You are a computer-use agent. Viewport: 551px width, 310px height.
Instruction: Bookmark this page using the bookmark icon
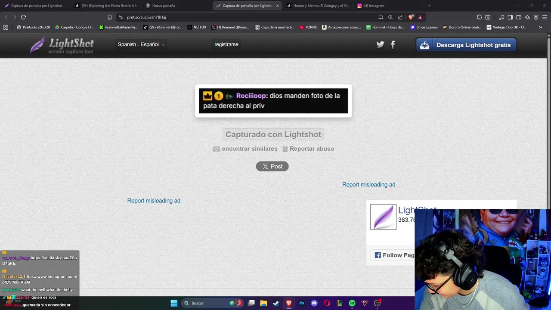click(109, 17)
